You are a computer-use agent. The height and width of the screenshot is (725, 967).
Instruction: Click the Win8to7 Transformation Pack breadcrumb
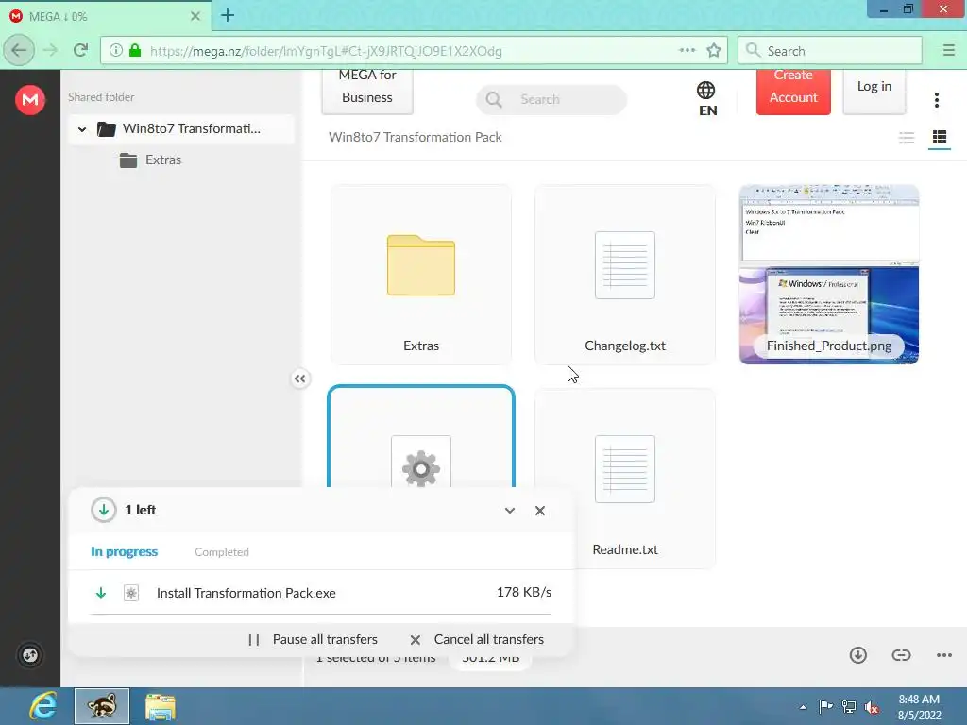(416, 138)
